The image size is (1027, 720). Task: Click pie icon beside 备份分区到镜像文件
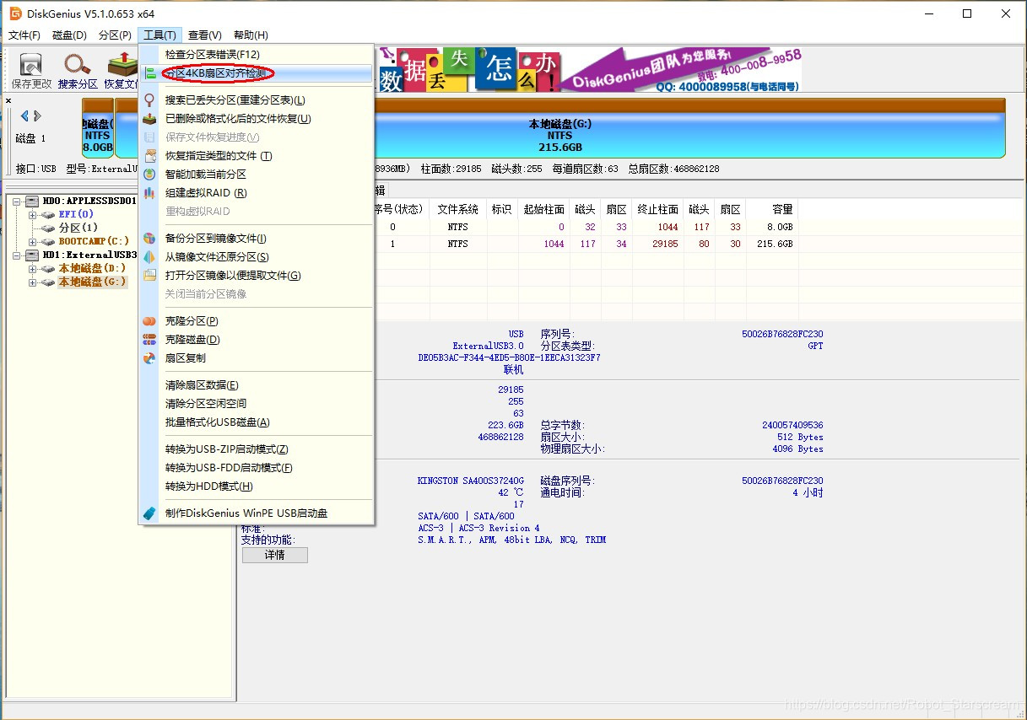pyautogui.click(x=150, y=239)
